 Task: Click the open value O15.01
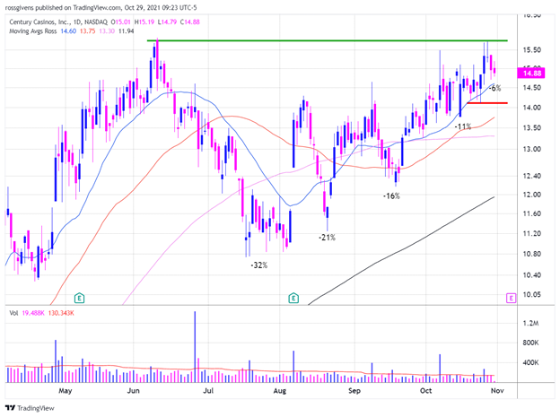click(x=121, y=22)
